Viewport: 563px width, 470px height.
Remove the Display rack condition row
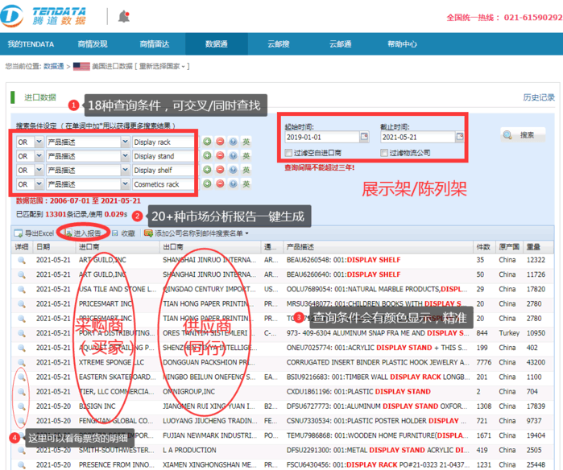point(220,142)
